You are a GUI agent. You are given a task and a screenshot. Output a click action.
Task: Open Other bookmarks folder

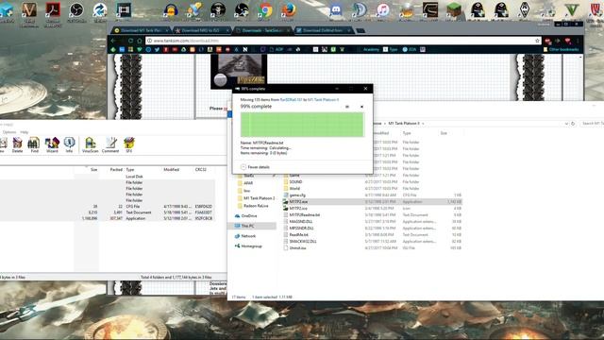(561, 49)
